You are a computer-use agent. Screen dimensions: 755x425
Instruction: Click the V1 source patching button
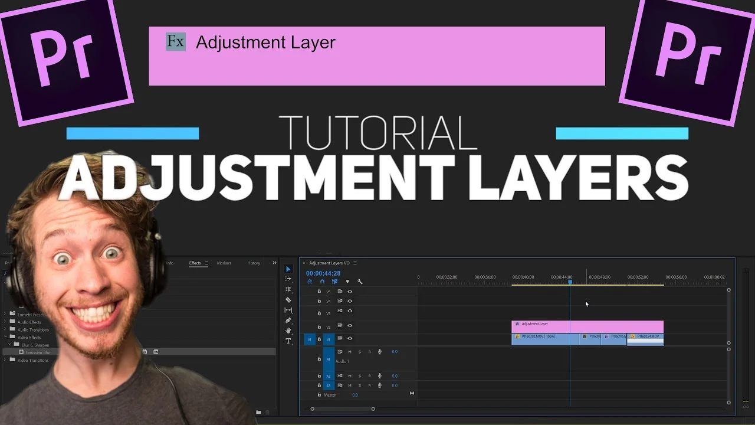click(x=309, y=339)
